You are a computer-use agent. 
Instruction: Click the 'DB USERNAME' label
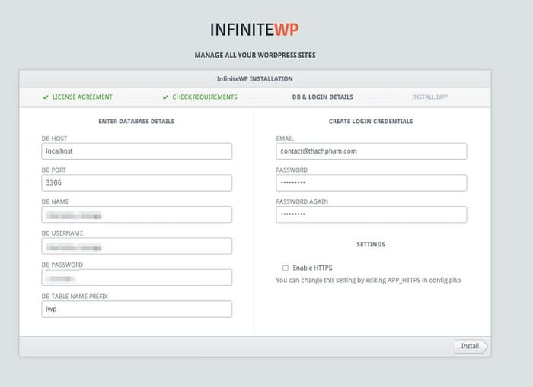pos(62,233)
